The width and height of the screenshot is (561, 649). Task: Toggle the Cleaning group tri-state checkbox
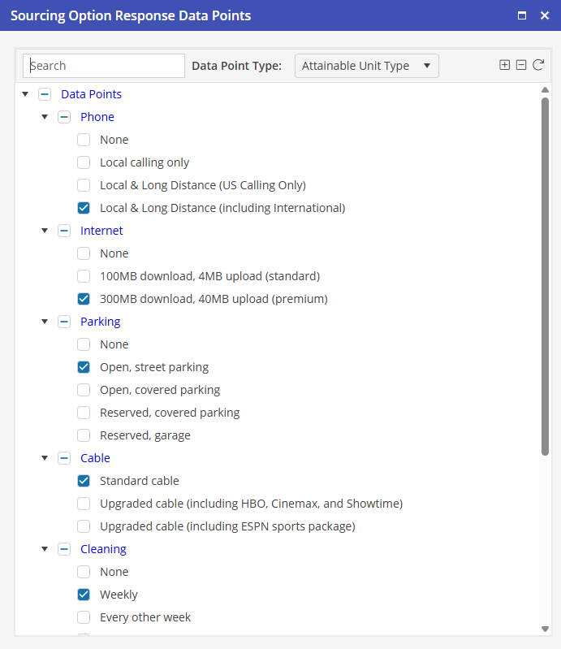tap(64, 549)
